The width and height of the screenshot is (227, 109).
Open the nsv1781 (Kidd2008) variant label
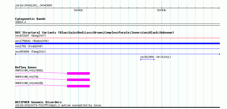[29, 46]
